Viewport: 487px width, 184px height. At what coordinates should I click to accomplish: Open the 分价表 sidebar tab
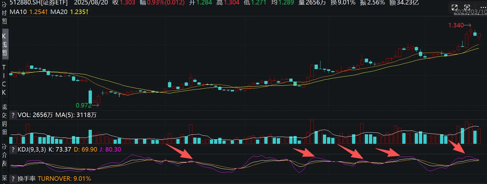click(4, 155)
